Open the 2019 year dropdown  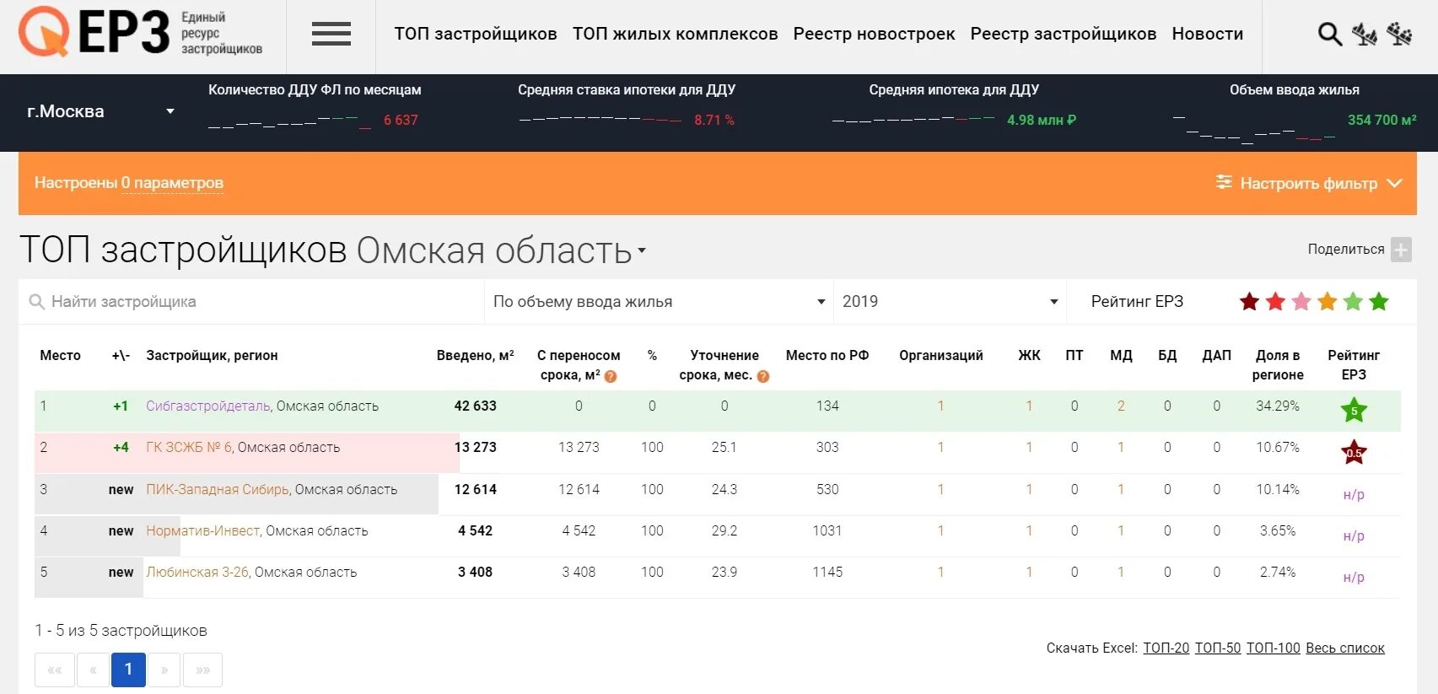[950, 302]
